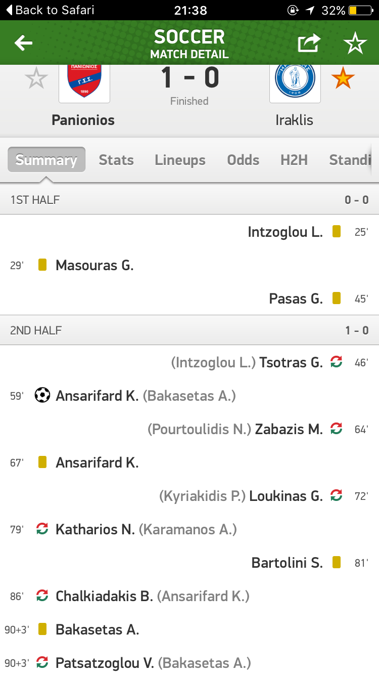The height and width of the screenshot is (675, 379).
Task: Tap Masouras G. yellow card icon
Action: coord(42,265)
